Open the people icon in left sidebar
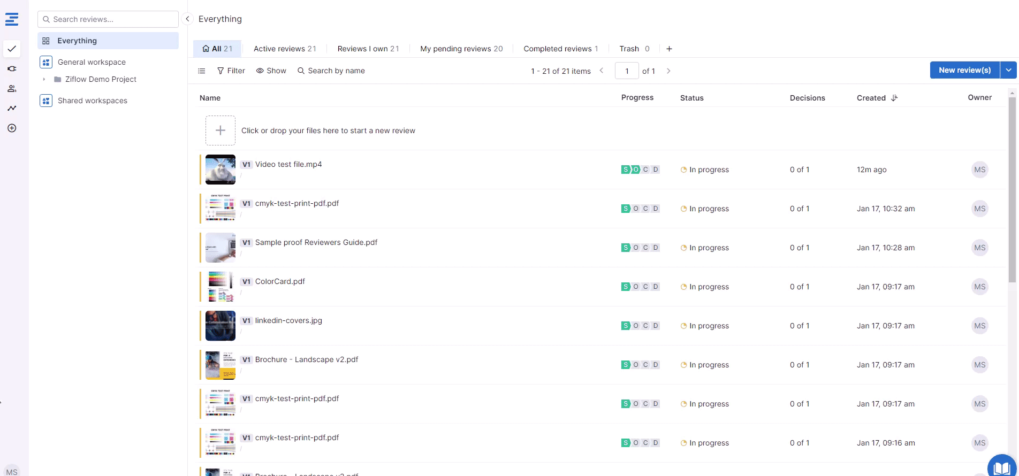Viewport: 1019px width, 476px height. [x=12, y=88]
